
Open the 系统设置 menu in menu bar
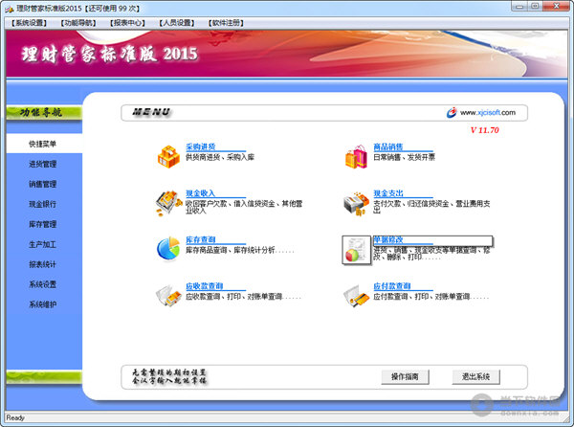point(30,21)
